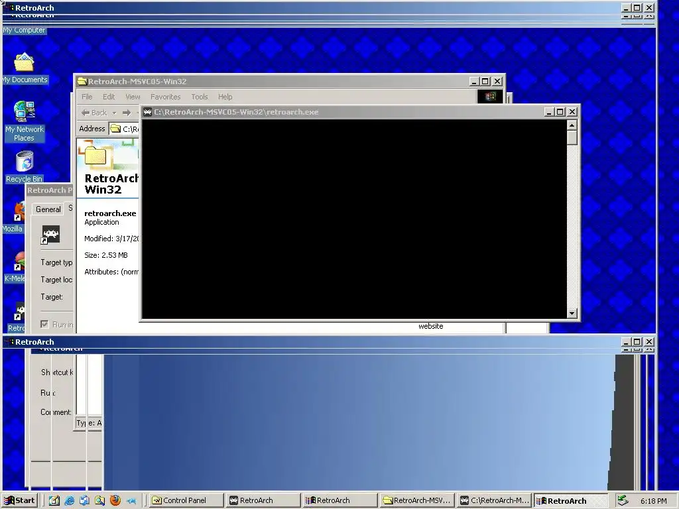Open Tools menu in the folder window
Image resolution: width=679 pixels, height=509 pixels.
point(200,97)
